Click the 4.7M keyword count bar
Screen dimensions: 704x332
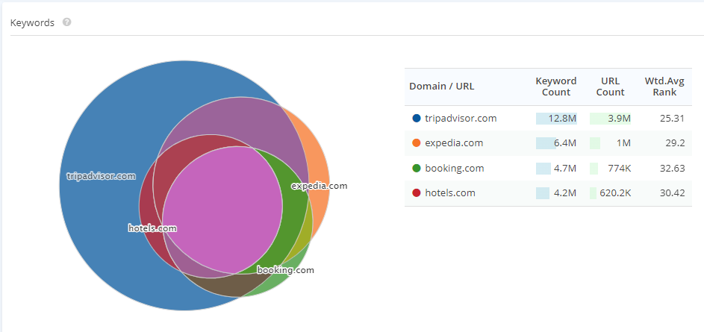tap(543, 169)
